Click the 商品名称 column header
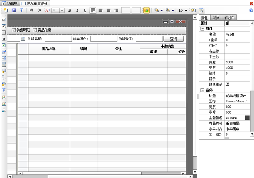Image resolution: width=254 pixels, height=178 pixels. point(49,49)
